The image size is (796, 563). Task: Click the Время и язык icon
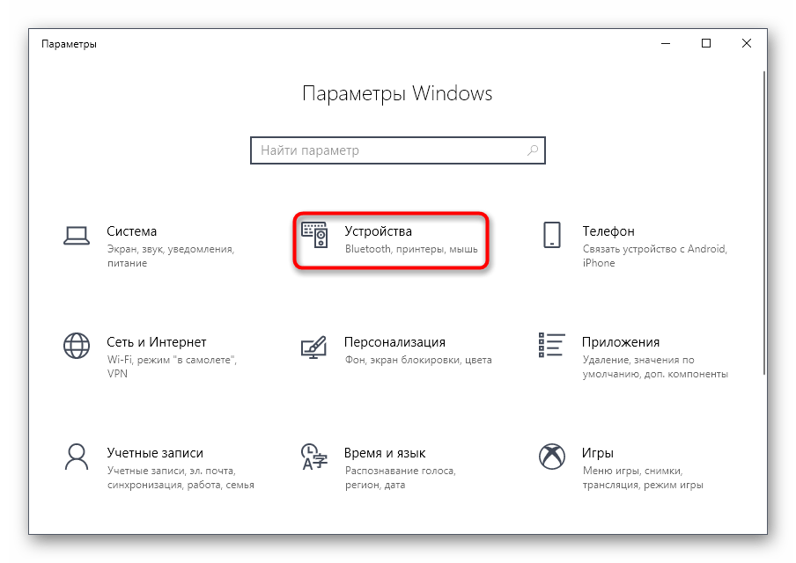pyautogui.click(x=314, y=457)
